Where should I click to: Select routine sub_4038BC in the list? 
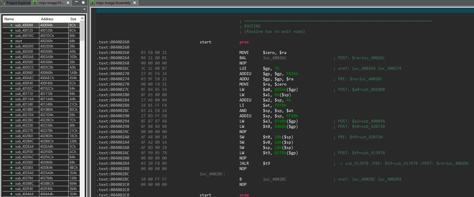click(x=41, y=184)
